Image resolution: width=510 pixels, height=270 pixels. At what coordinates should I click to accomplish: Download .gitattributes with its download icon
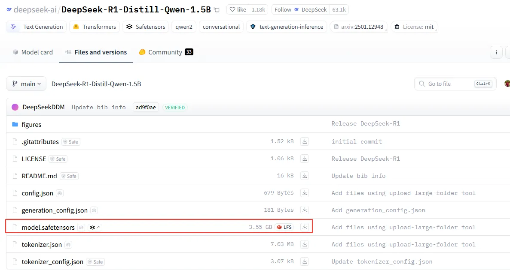[305, 141]
